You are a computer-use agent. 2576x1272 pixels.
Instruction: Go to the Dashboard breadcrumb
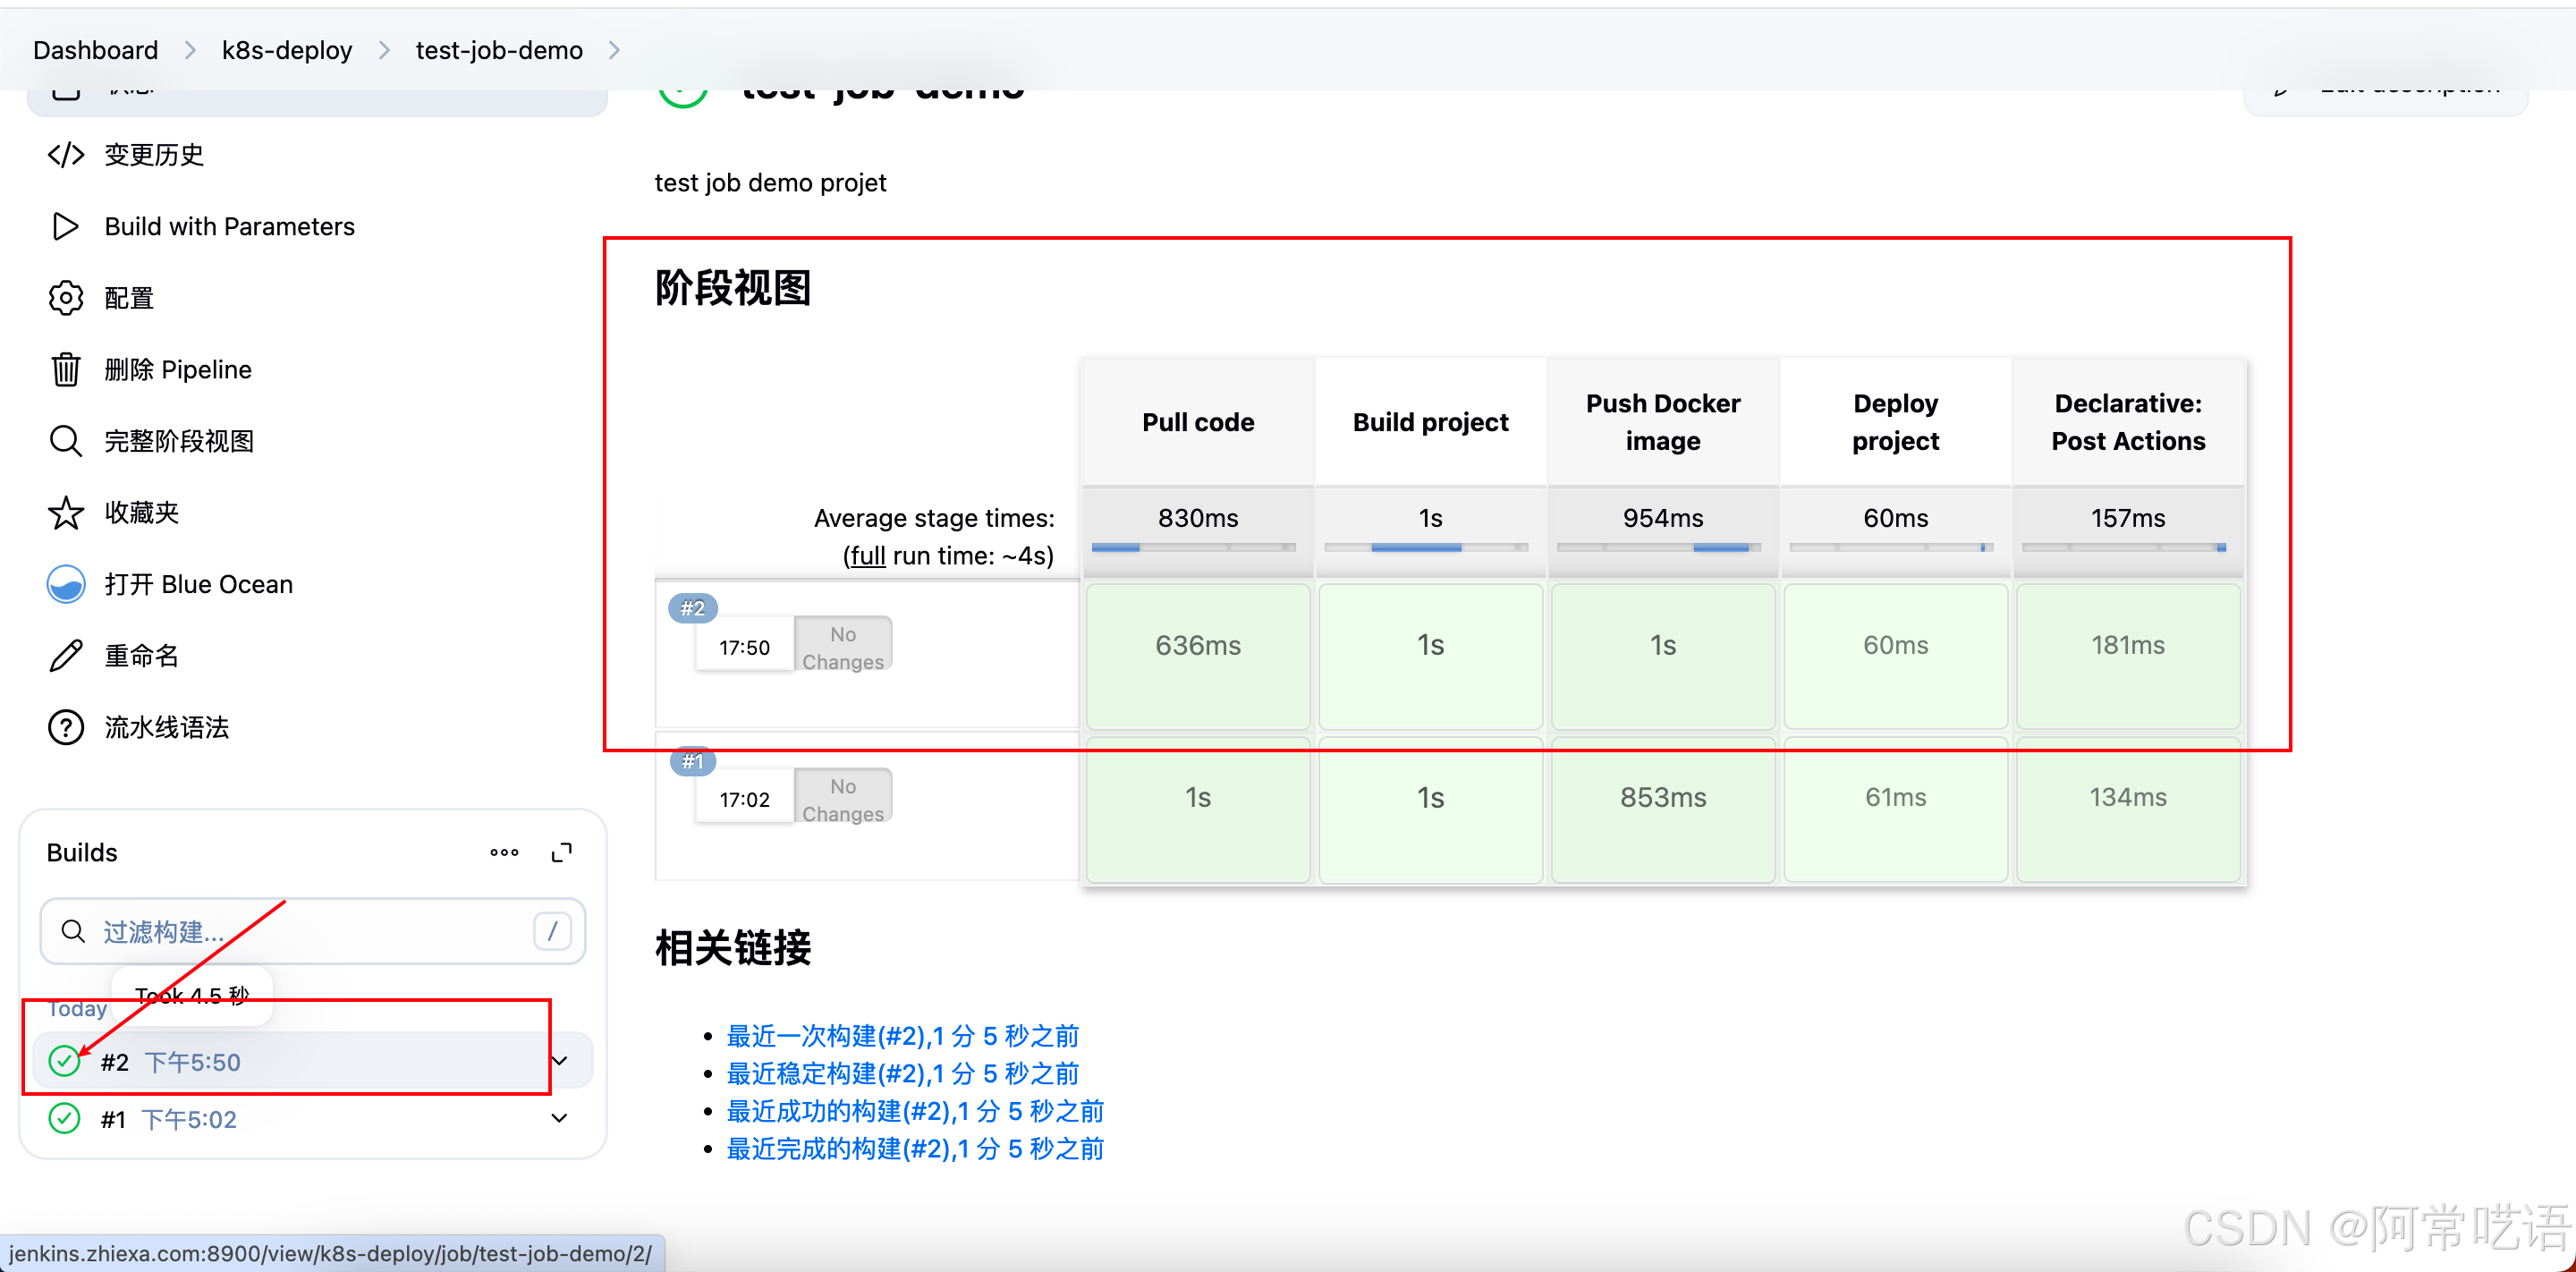(x=95, y=50)
